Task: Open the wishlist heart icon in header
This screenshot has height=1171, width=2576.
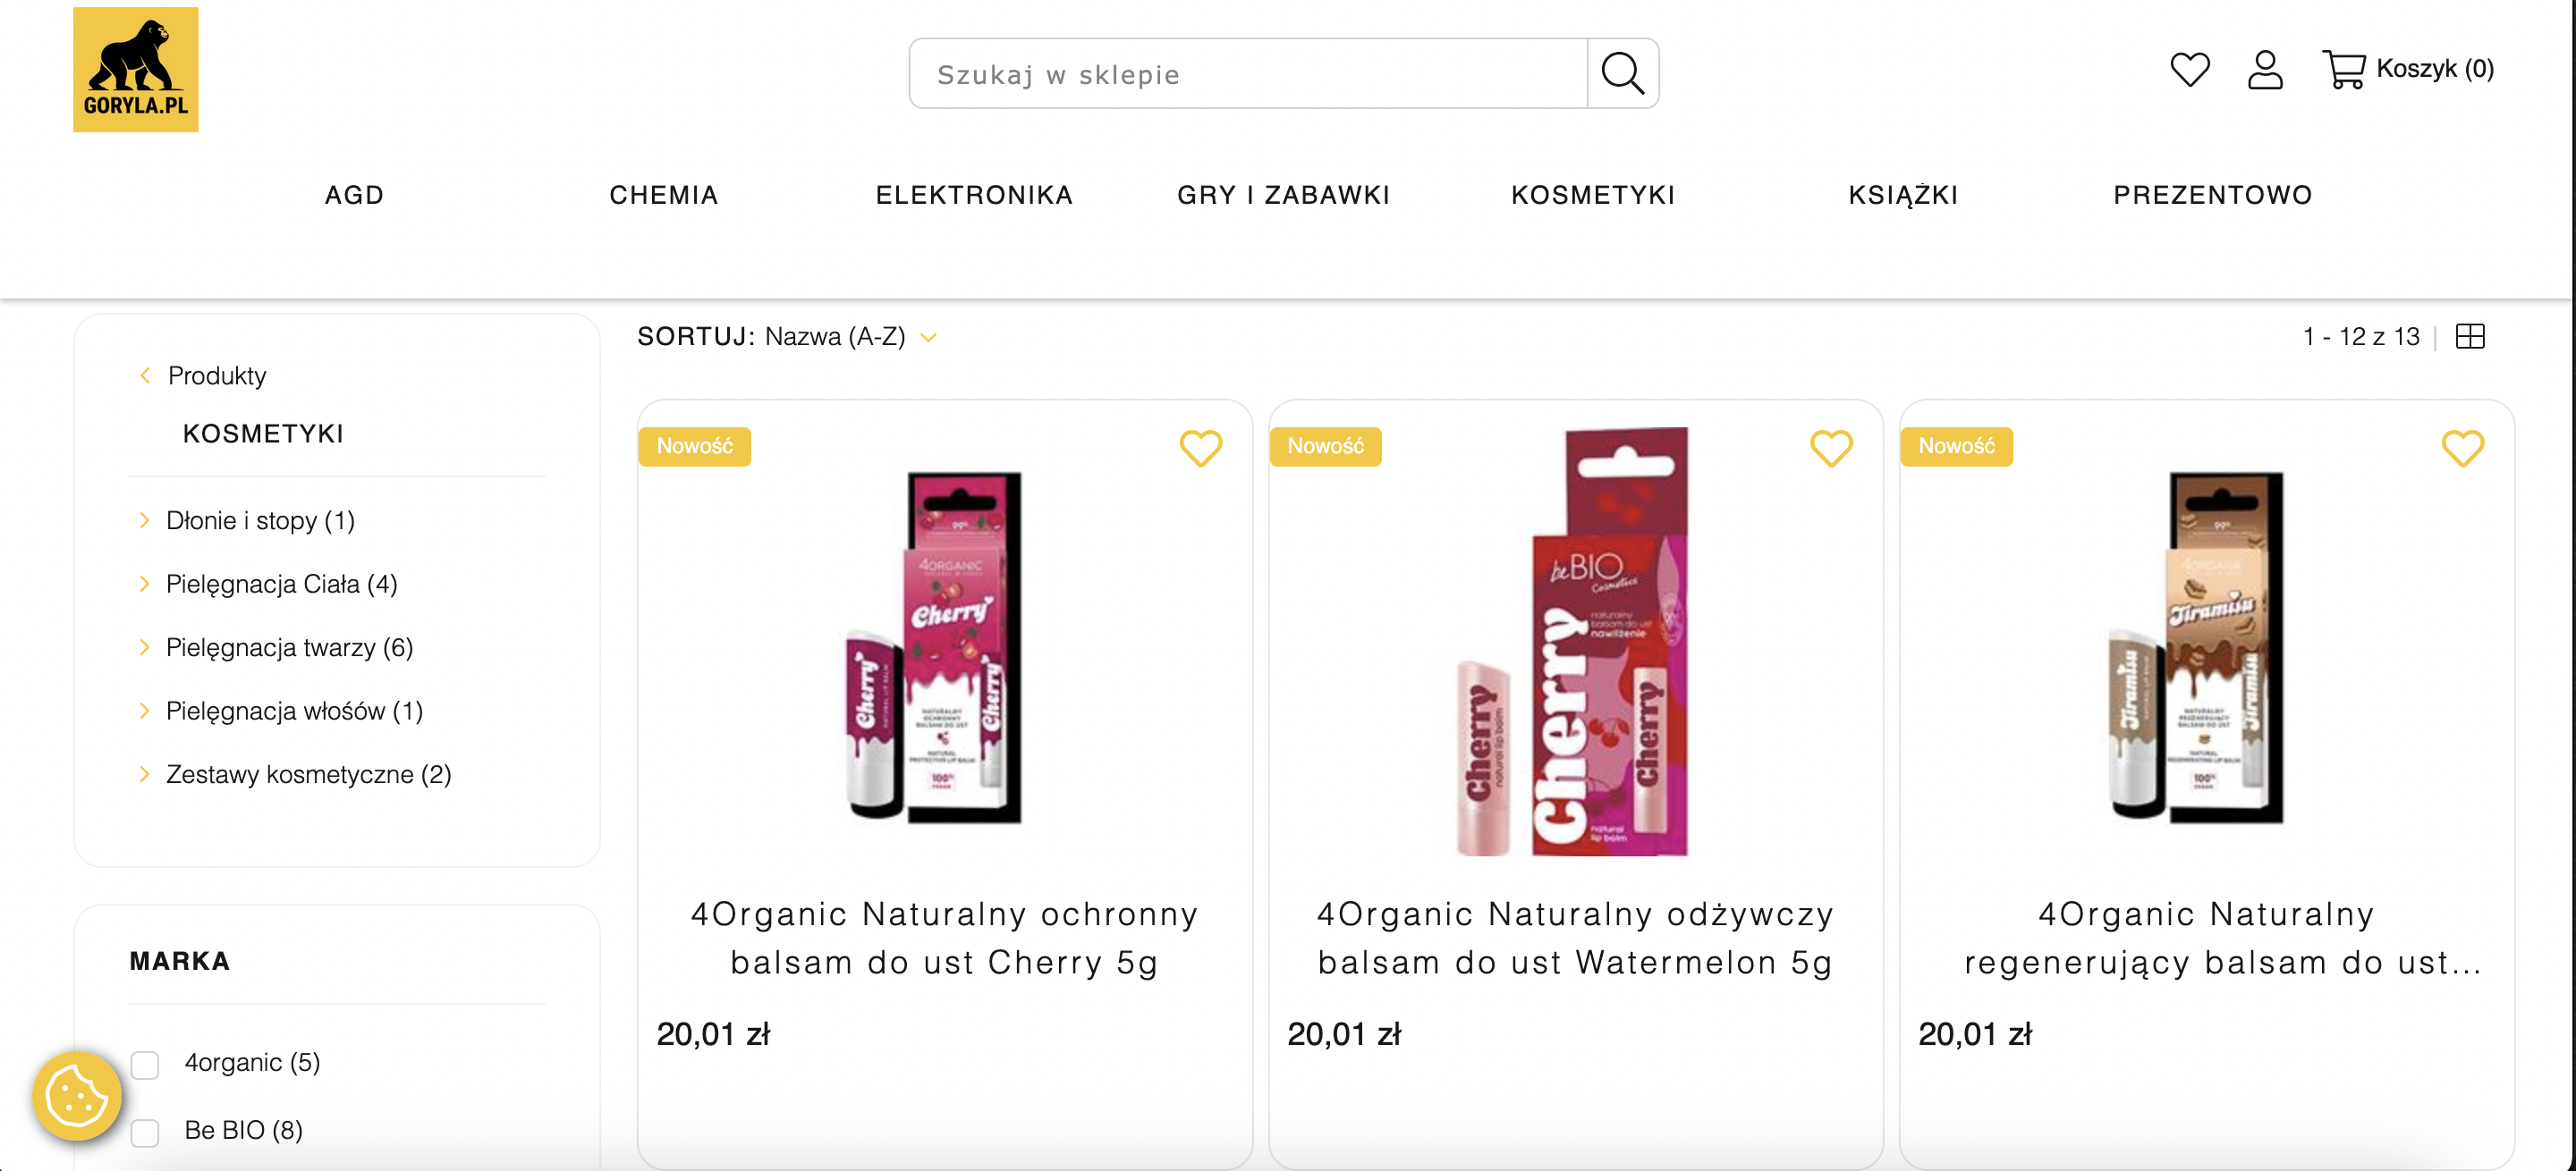Action: tap(2189, 69)
